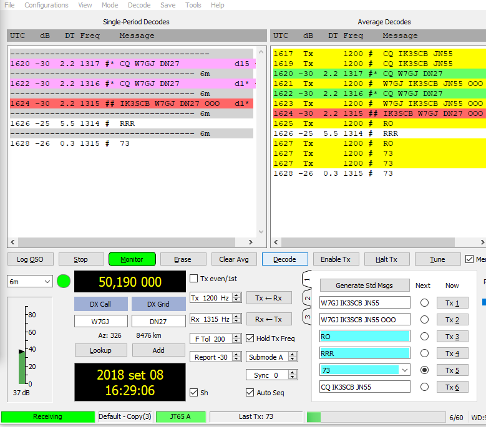The height and width of the screenshot is (427, 486).
Task: Open the 6m band dropdown
Action: click(29, 282)
